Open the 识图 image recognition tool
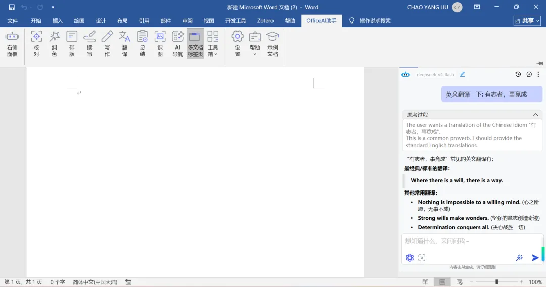The height and width of the screenshot is (287, 546). (x=160, y=44)
